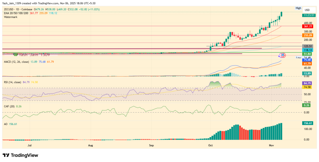Screen dimensions: 319x162
Task: Click the red 361.77 EMA price label
Action: point(307,27)
